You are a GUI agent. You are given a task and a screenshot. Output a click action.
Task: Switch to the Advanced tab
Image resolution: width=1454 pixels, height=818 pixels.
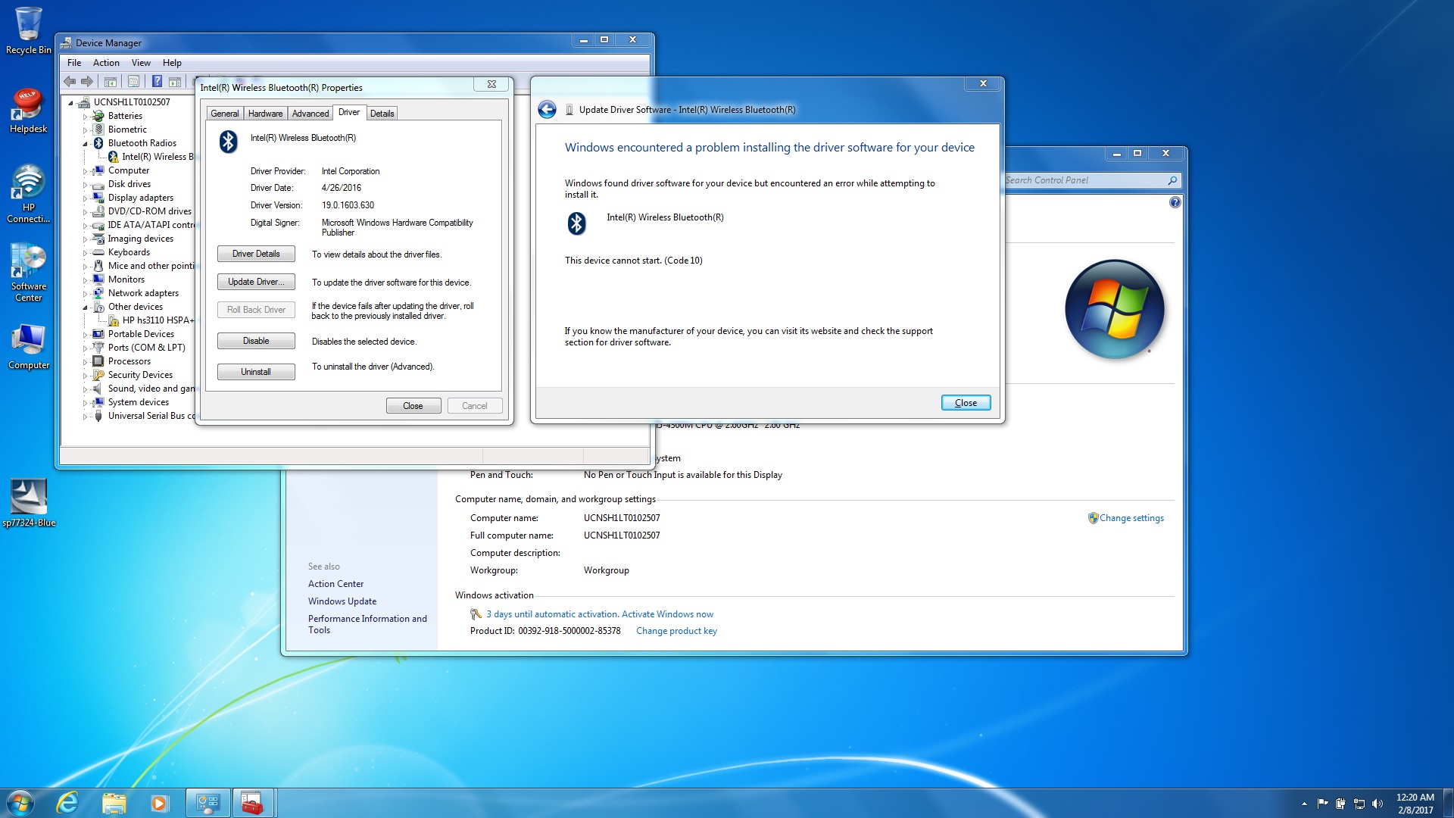[x=310, y=114]
